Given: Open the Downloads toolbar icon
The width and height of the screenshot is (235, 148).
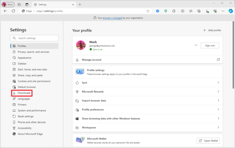Looking at the screenshot, I should (x=207, y=11).
